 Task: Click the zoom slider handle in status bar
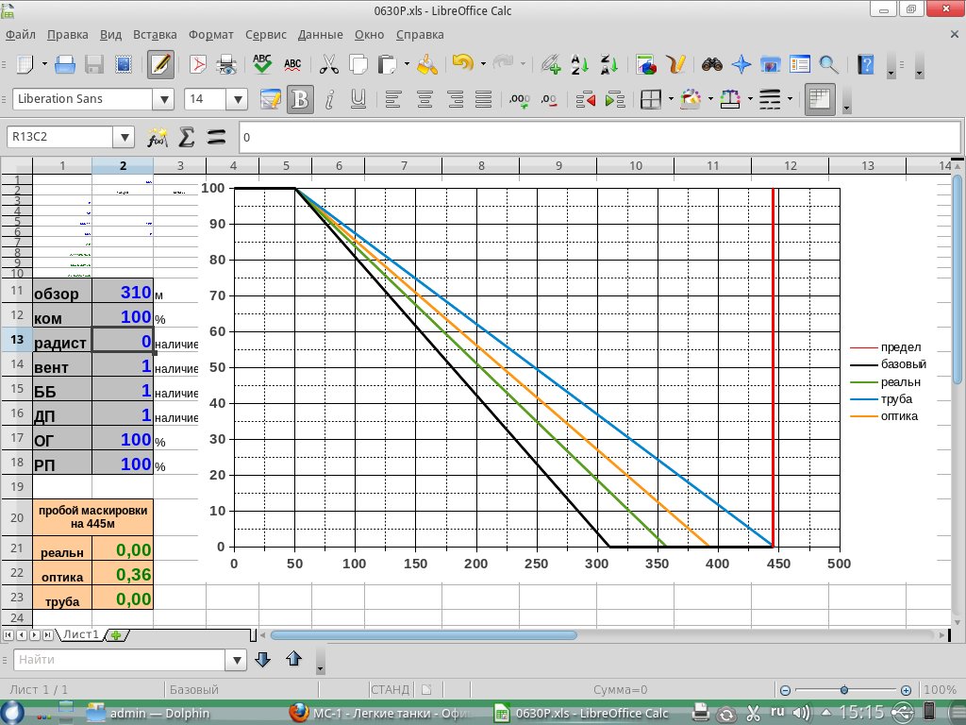[x=844, y=690]
